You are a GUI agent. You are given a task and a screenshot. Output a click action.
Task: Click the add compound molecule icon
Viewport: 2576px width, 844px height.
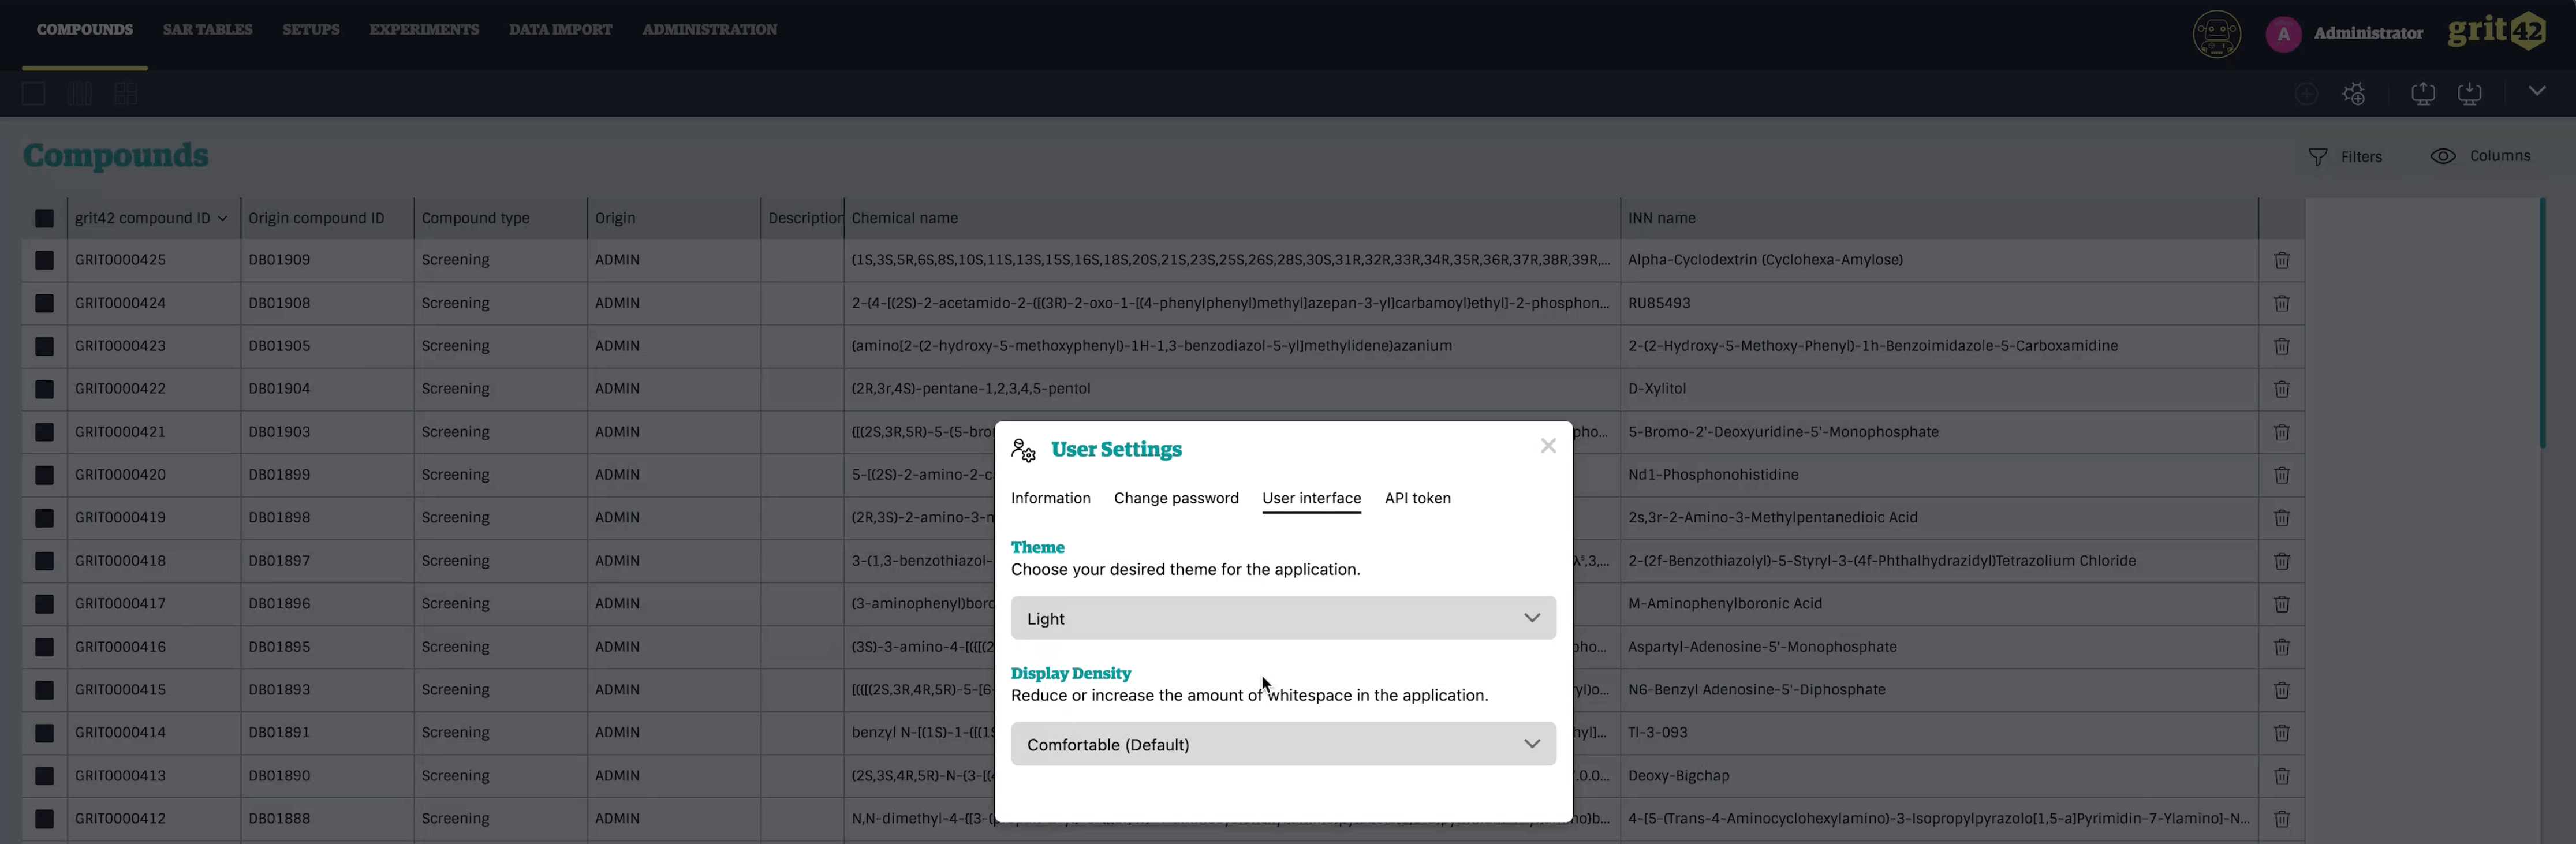point(2353,94)
